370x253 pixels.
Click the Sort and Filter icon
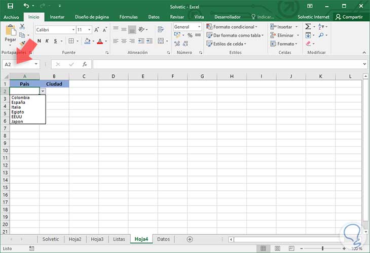point(321,27)
